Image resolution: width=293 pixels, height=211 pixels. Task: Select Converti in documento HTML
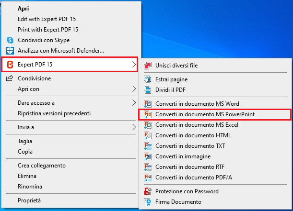point(215,135)
